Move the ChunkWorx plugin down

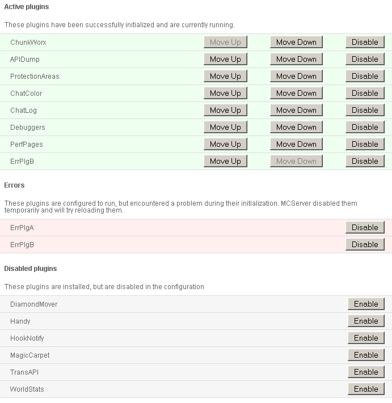[x=296, y=42]
